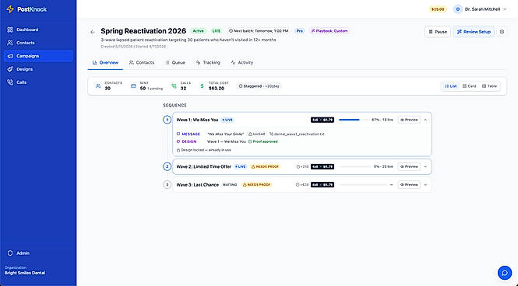Viewport: 518px width, 286px height.
Task: Click Wave 3 NEEDS PROOF warning badge
Action: [257, 184]
